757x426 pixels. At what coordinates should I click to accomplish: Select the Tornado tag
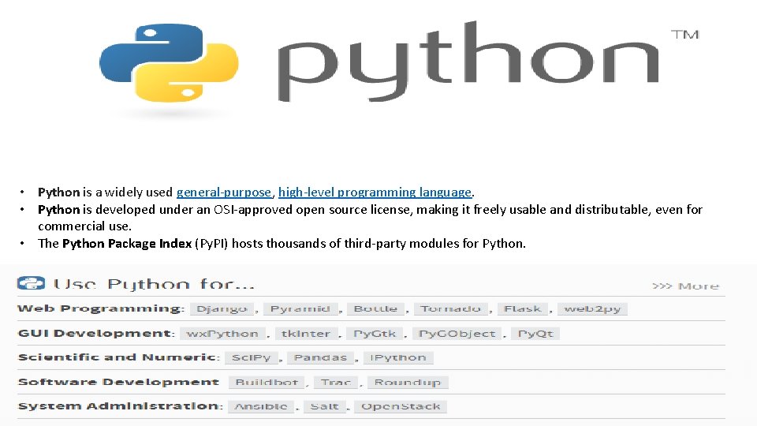pos(450,309)
